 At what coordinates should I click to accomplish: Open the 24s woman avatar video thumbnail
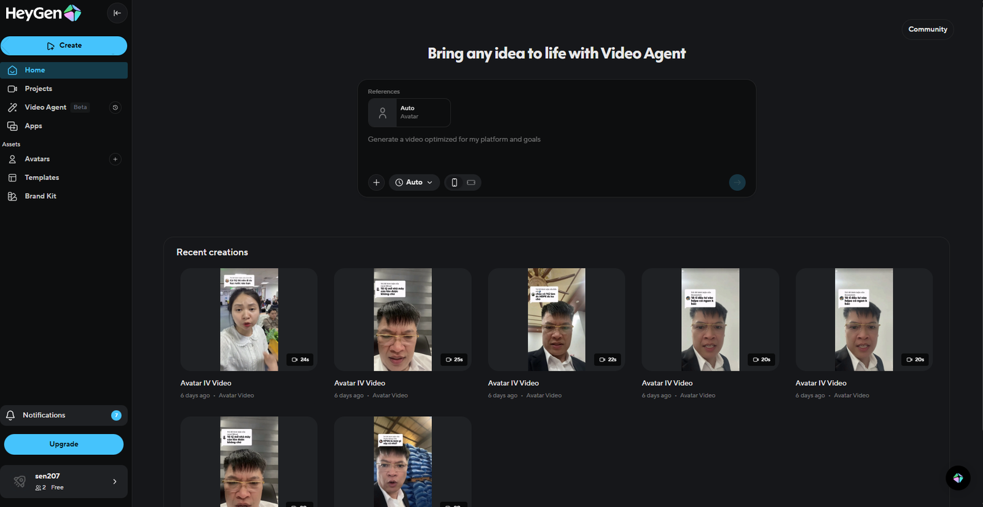click(249, 319)
